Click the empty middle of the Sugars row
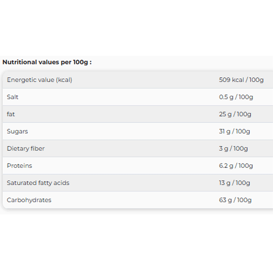The width and height of the screenshot is (273, 273). click(x=123, y=131)
